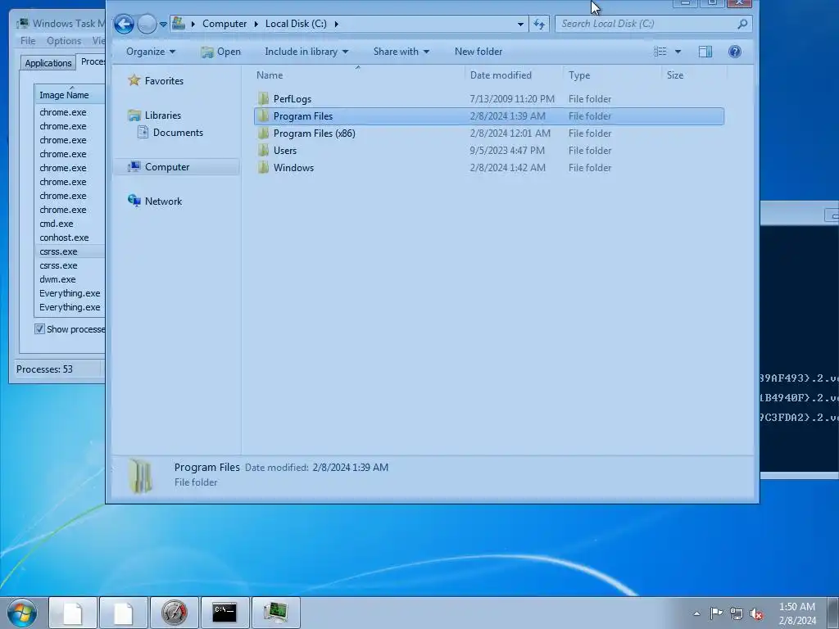Click Local Disk (C:) in the breadcrumb
Screen dimensions: 839x629
pyautogui.click(x=296, y=24)
